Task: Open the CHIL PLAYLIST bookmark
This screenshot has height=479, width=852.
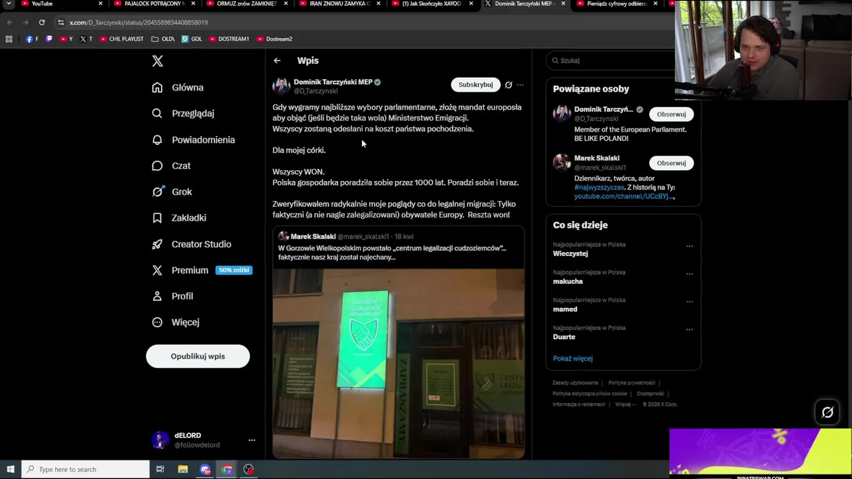Action: 122,39
